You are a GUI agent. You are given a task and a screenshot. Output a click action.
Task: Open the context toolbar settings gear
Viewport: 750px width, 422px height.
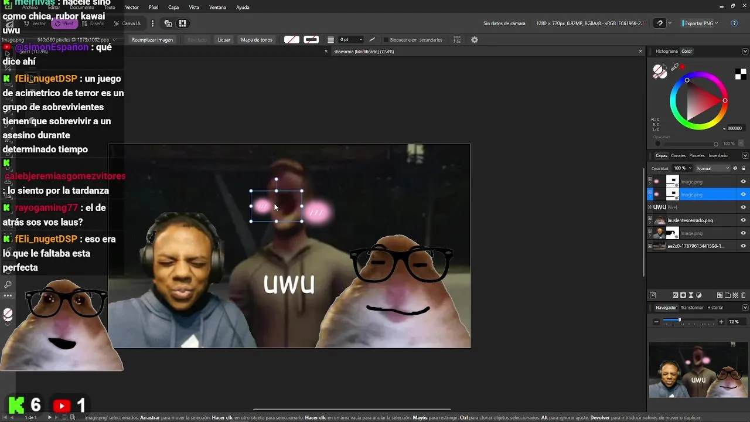click(475, 40)
